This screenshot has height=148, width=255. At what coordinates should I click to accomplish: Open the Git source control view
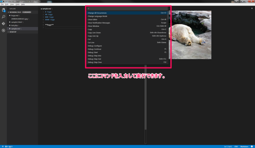tap(4, 24)
